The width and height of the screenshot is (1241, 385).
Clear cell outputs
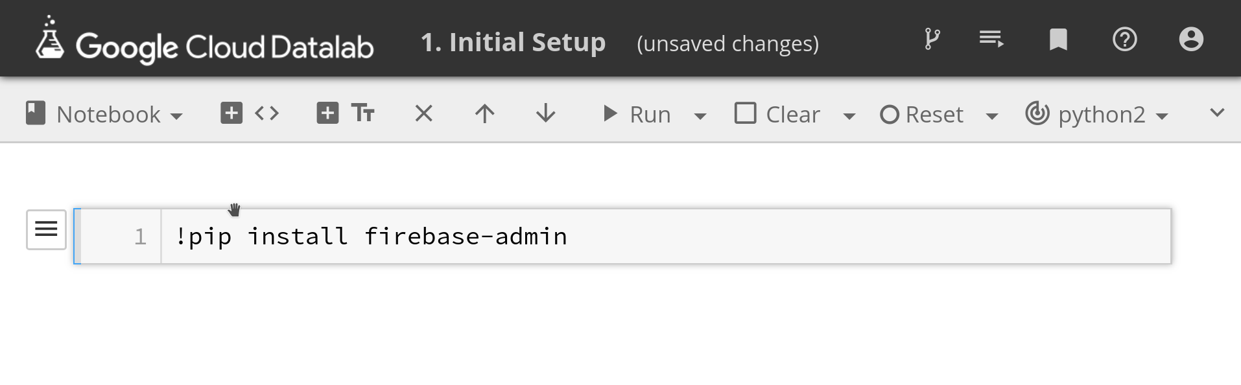coord(776,113)
